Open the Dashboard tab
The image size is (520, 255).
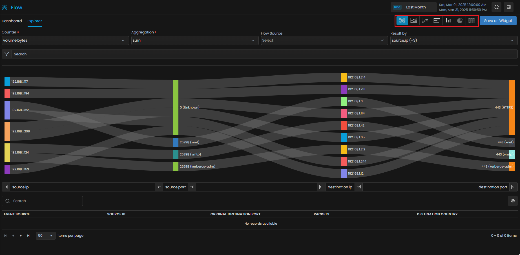click(x=12, y=21)
